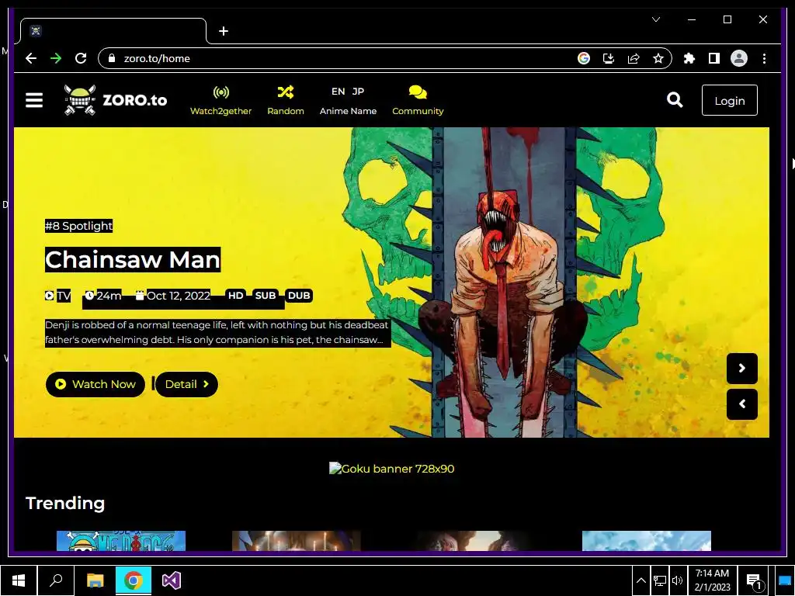This screenshot has height=596, width=795.
Task: Click the SUB badge
Action: 266,296
